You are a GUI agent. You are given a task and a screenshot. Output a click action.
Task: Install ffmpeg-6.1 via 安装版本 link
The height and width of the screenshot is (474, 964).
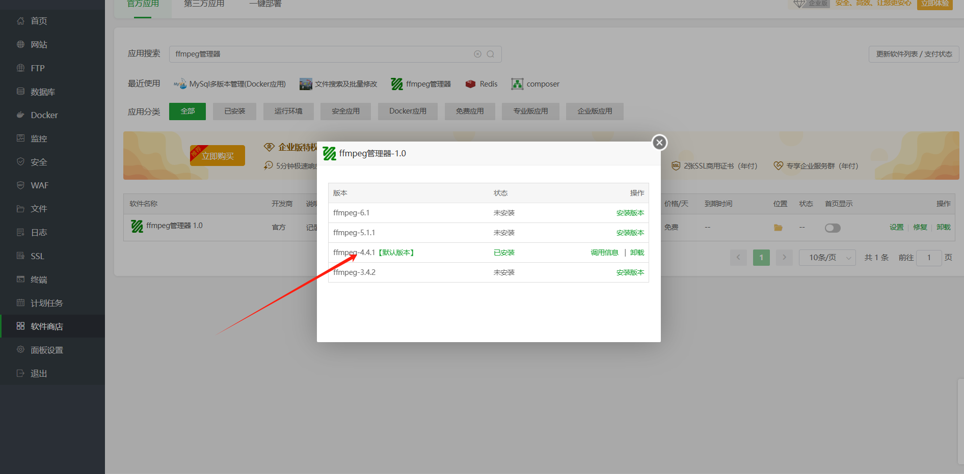click(x=630, y=213)
